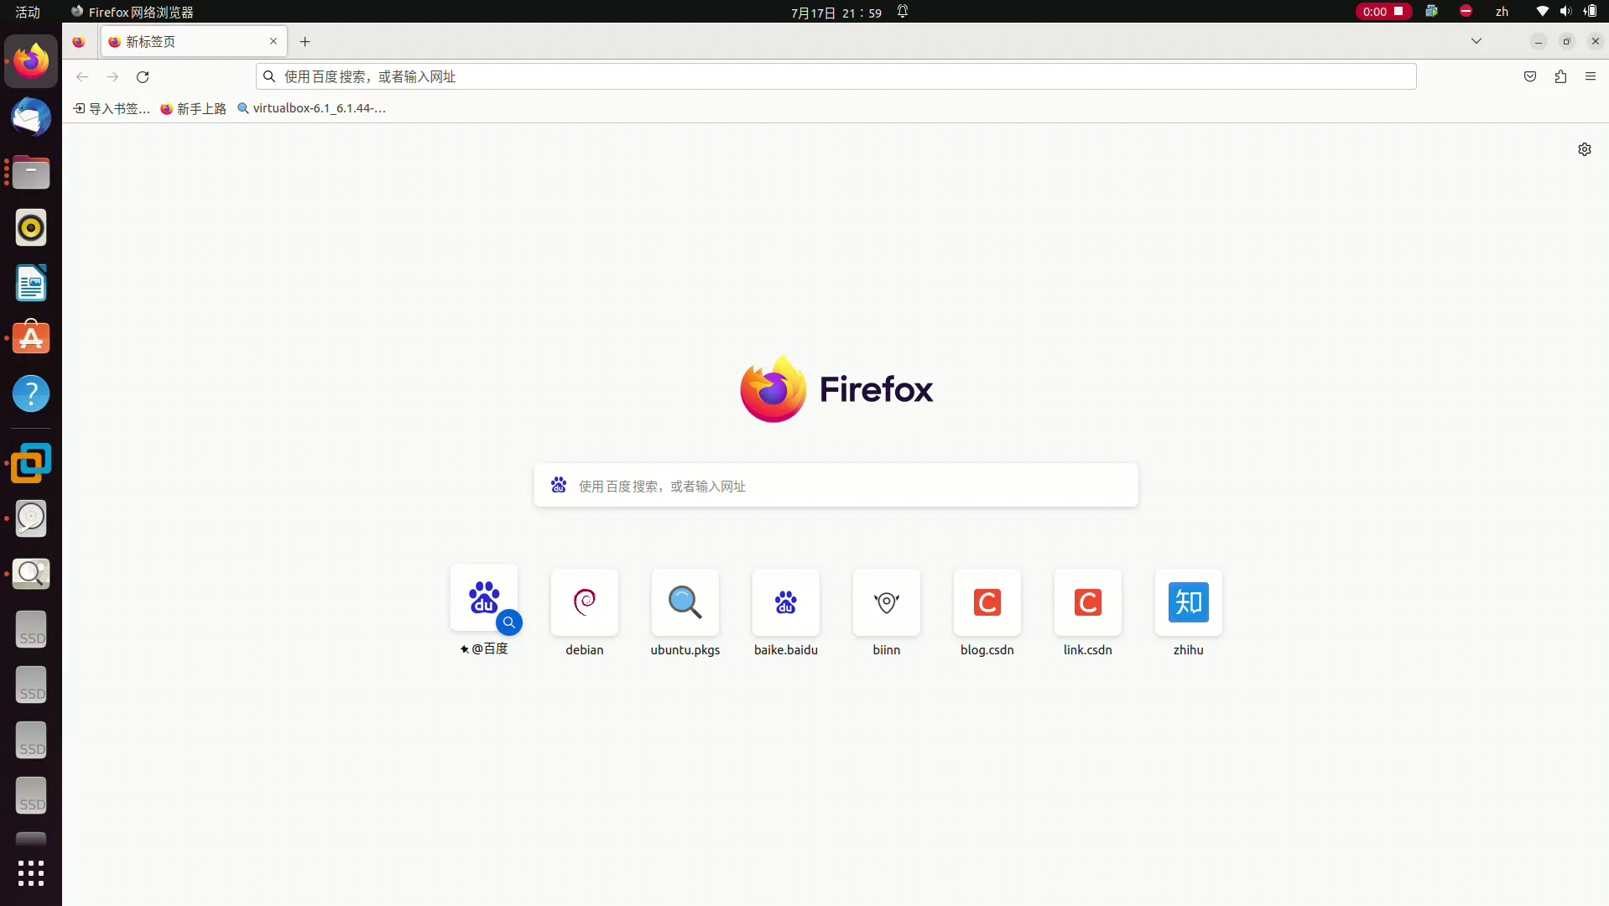Open the zh input method selector
The height and width of the screenshot is (906, 1609).
tap(1501, 12)
